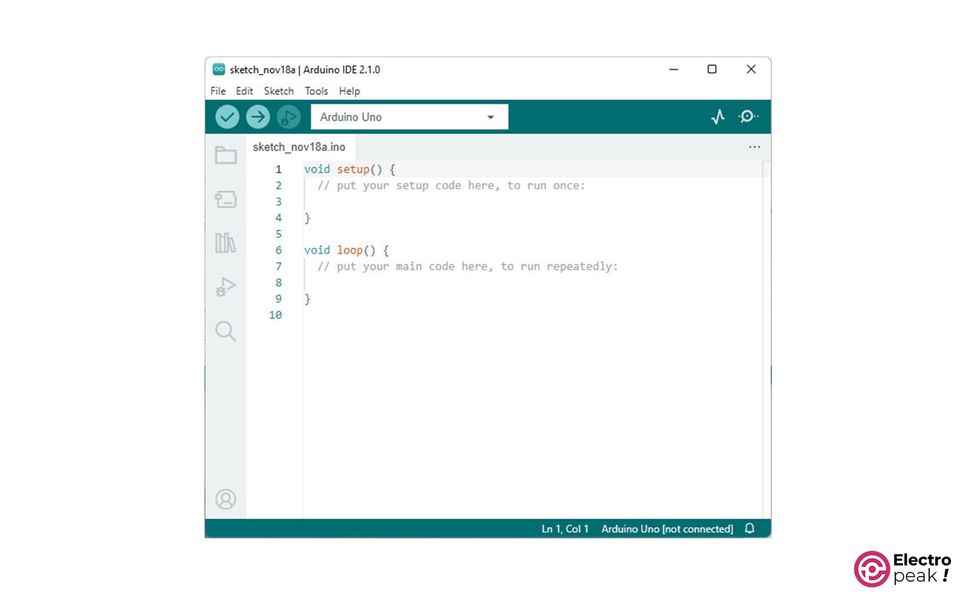Click the Upload arrow button
971x607 pixels.
click(x=258, y=117)
